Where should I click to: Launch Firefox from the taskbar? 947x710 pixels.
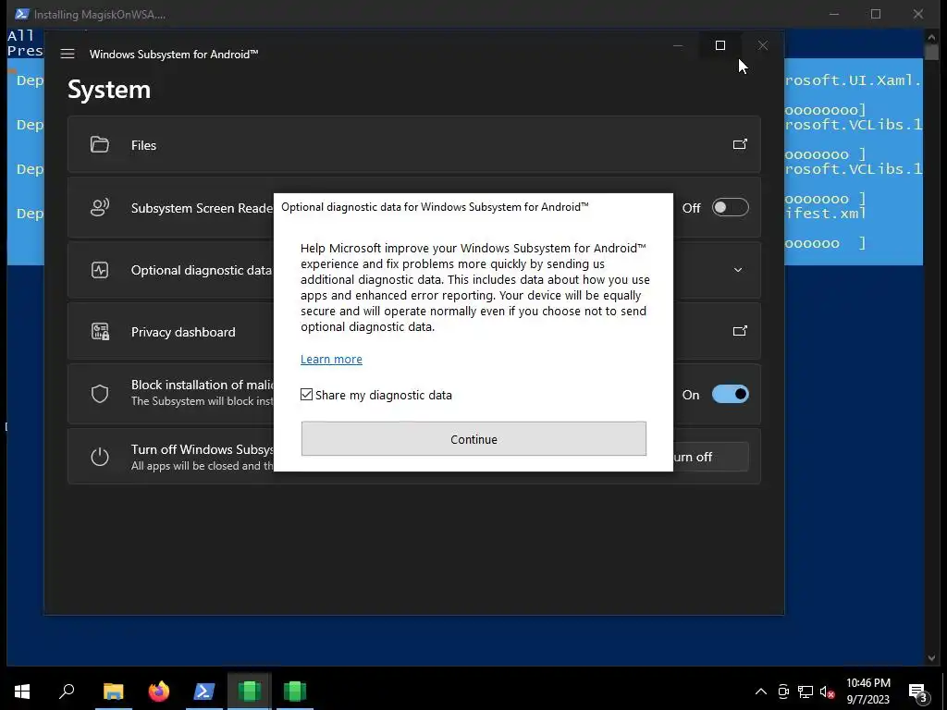click(159, 691)
